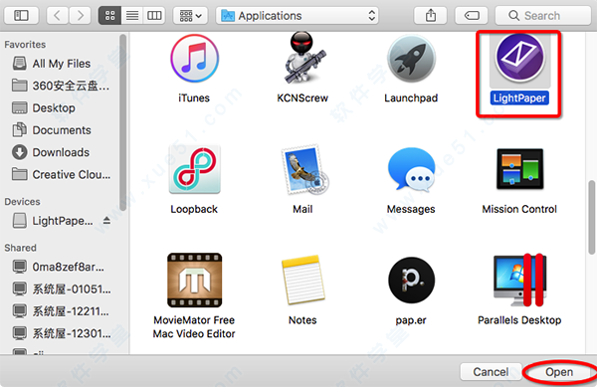Screen dimensions: 597x387
Task: Click the Parallels Desktop name label
Action: point(519,320)
